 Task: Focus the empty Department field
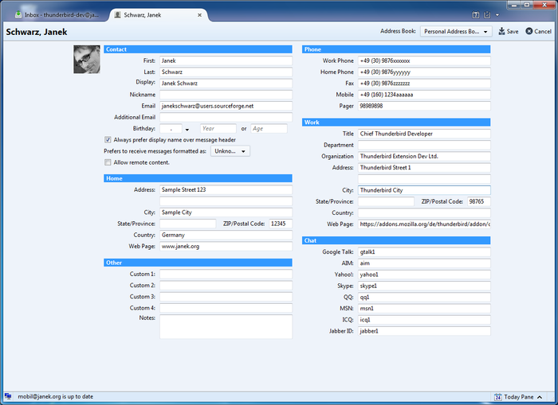click(x=424, y=145)
